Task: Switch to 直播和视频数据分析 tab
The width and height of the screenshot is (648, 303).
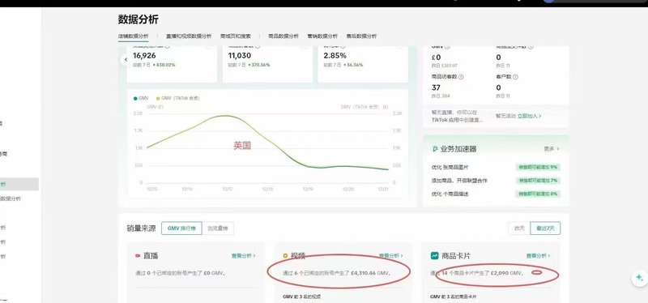Action: tap(189, 36)
